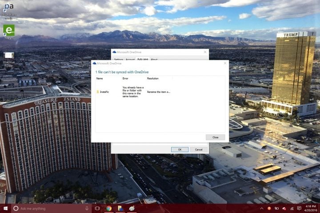Switch to the About tab

pyautogui.click(x=154, y=59)
